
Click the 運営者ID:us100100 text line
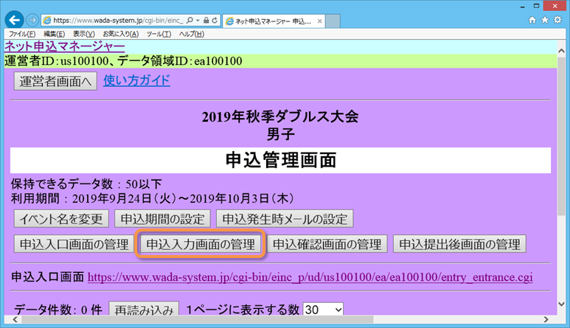coord(123,61)
